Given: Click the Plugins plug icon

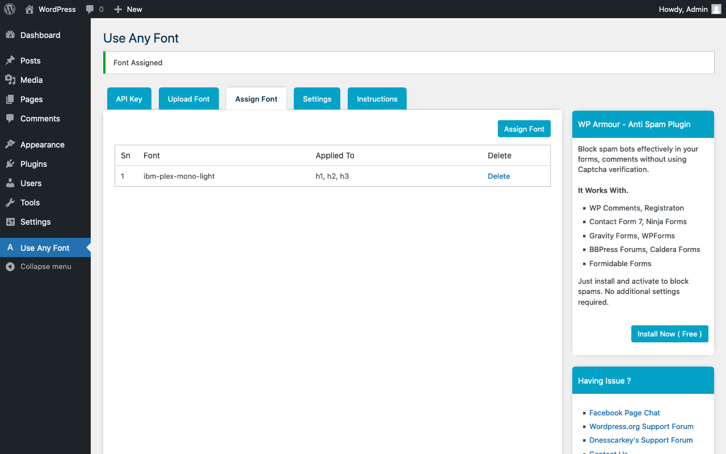Looking at the screenshot, I should [10, 164].
